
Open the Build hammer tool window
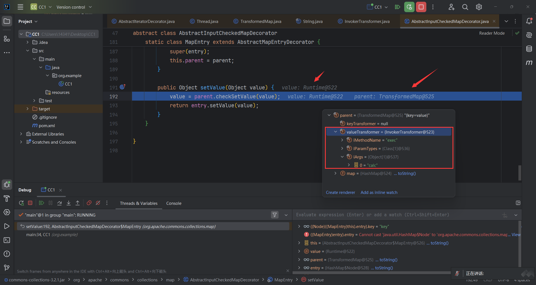(x=7, y=198)
